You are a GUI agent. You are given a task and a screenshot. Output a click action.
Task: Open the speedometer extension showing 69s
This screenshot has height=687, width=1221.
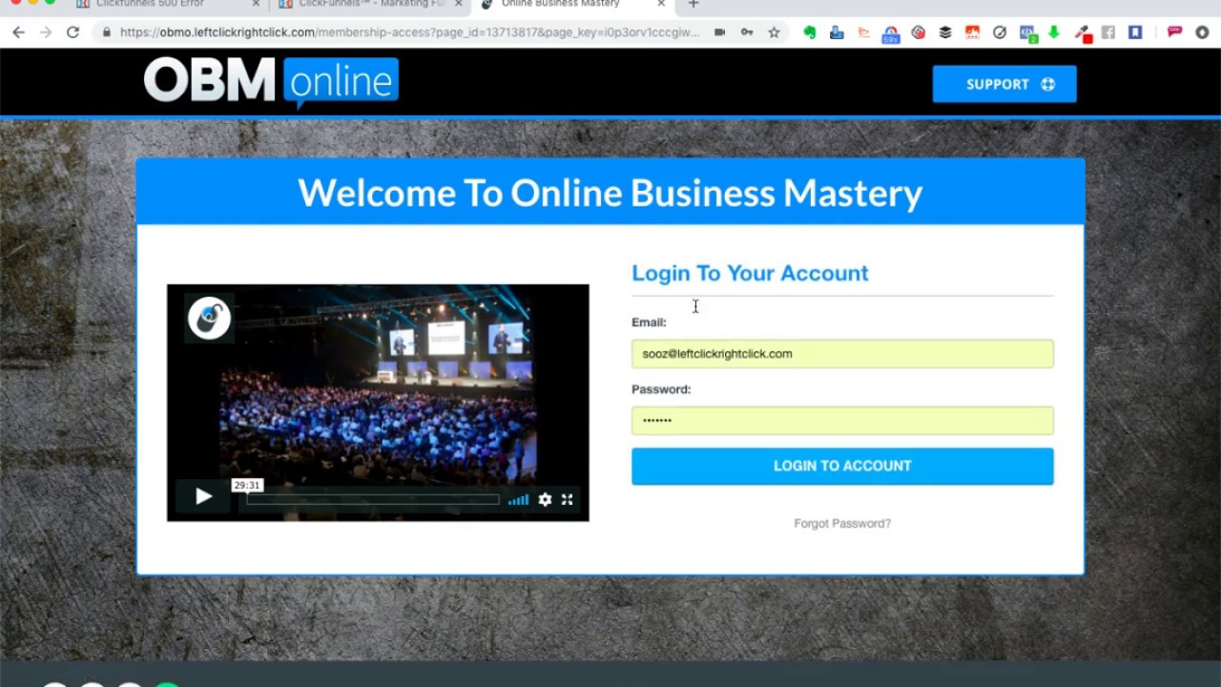pos(891,34)
